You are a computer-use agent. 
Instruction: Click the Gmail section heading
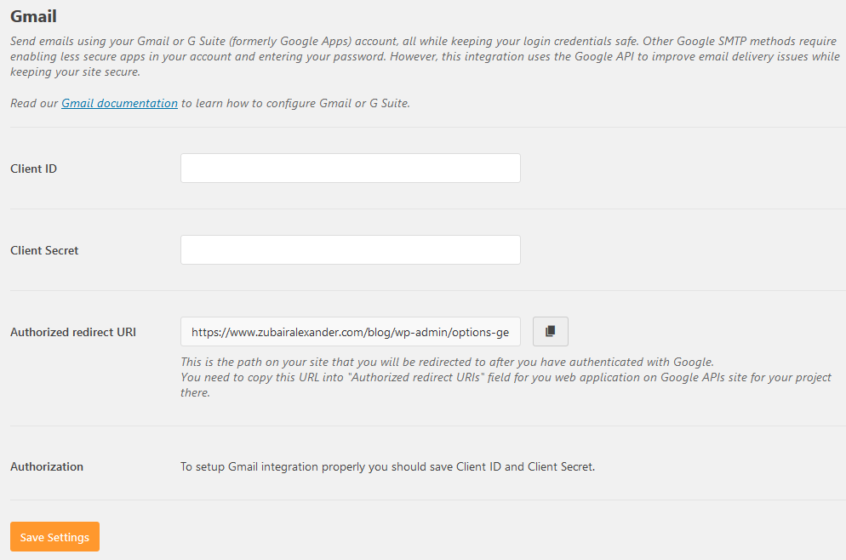[33, 16]
